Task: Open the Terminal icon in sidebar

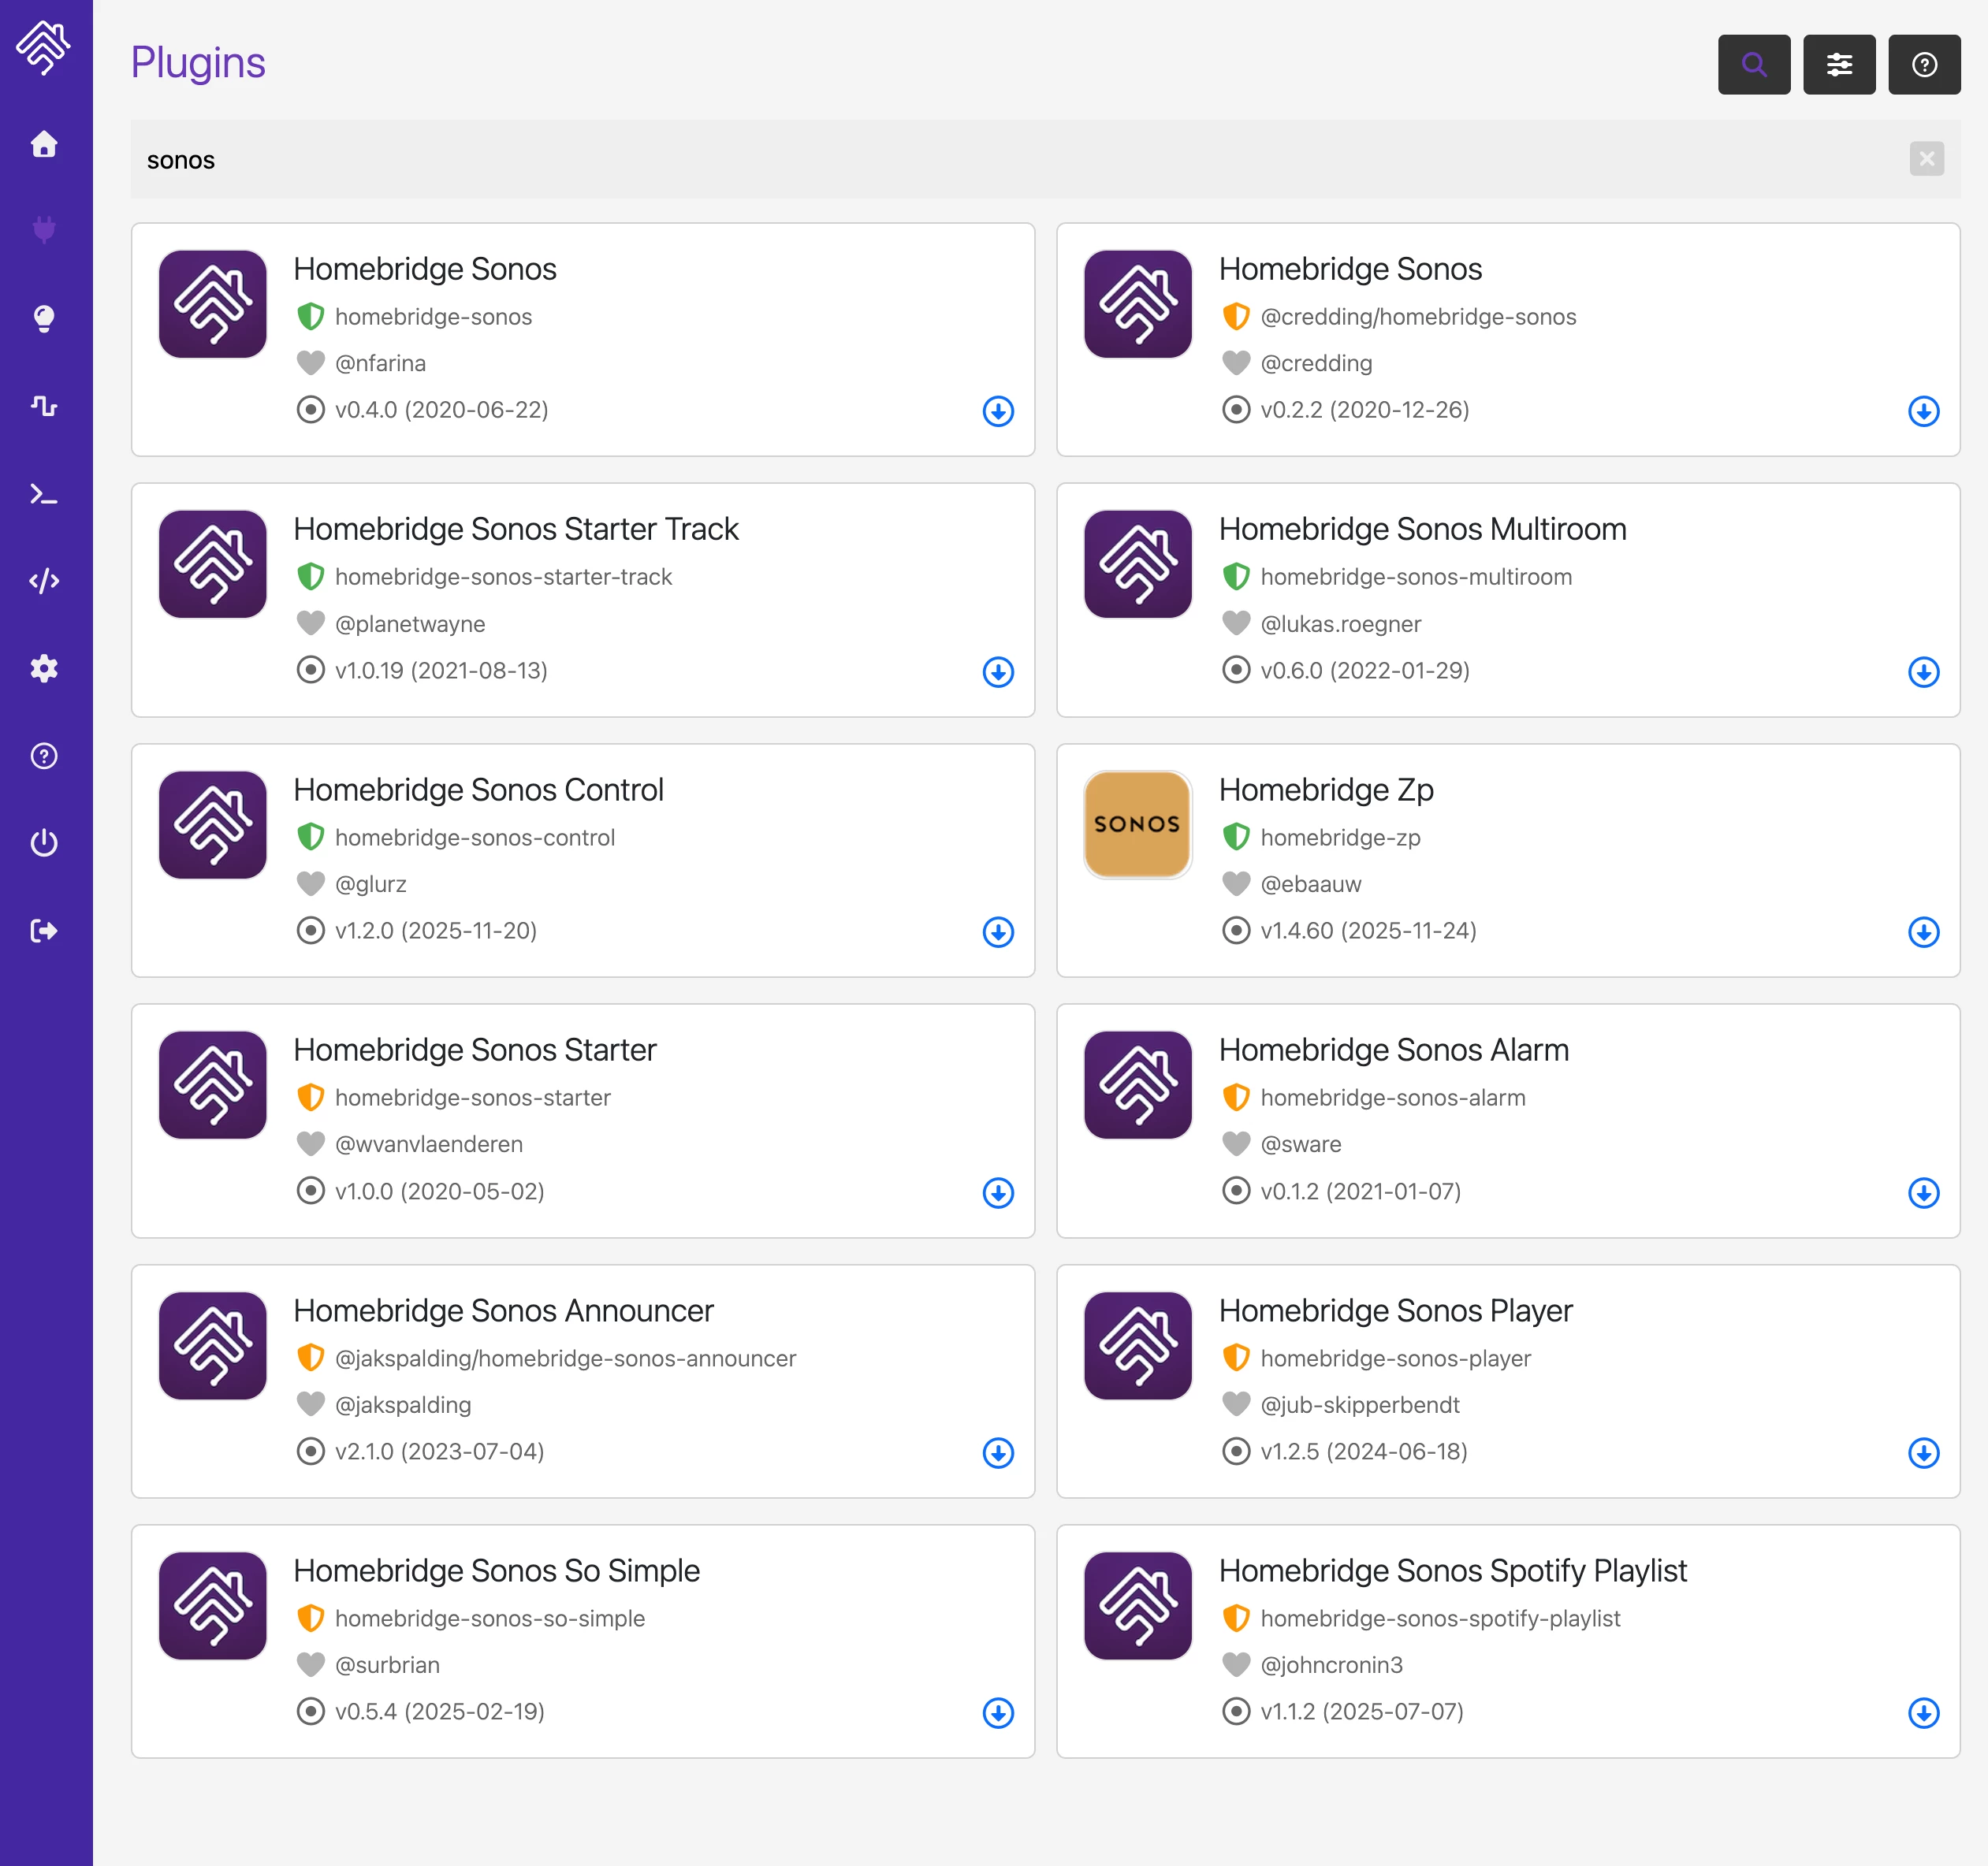Action: coord(44,494)
